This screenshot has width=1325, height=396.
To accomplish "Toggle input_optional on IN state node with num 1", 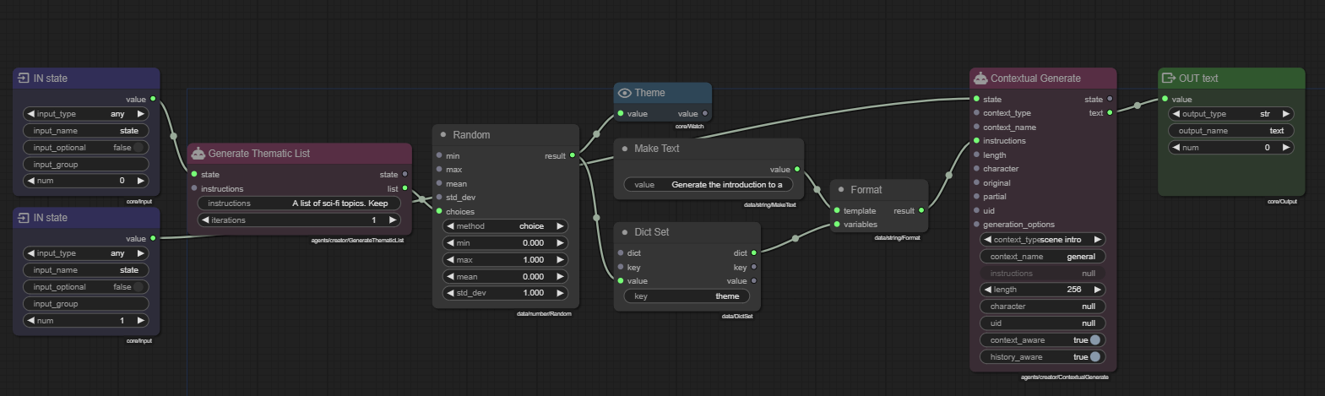I will (138, 287).
